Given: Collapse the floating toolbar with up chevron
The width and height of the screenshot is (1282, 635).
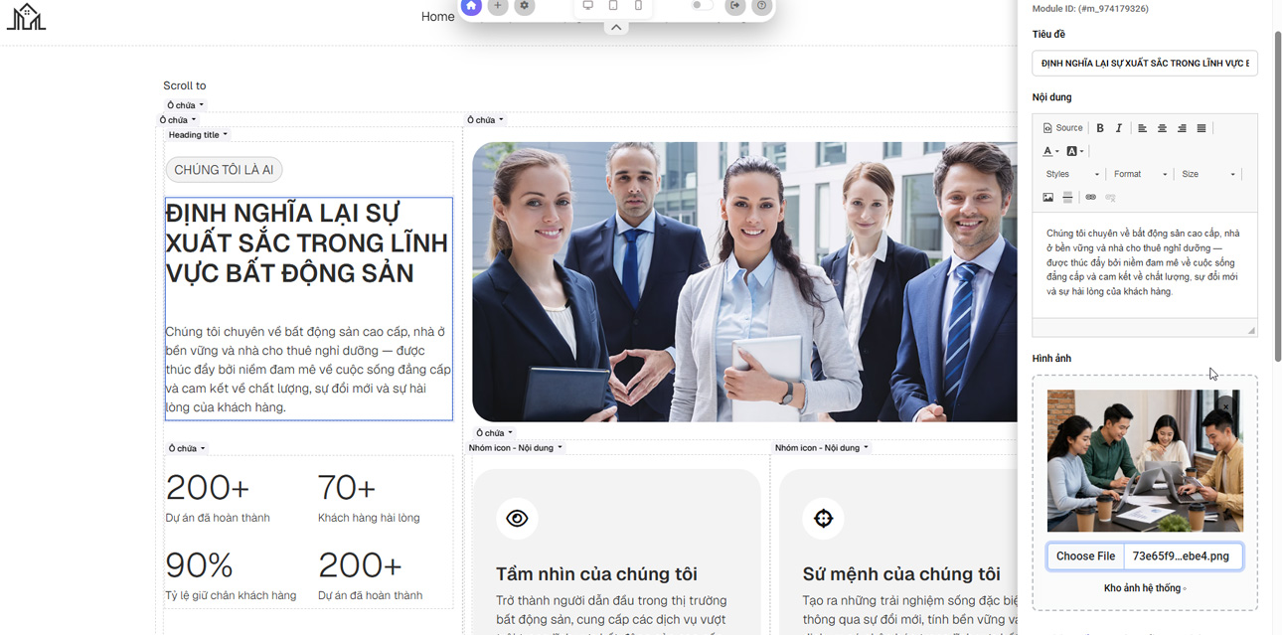Looking at the screenshot, I should (x=616, y=28).
